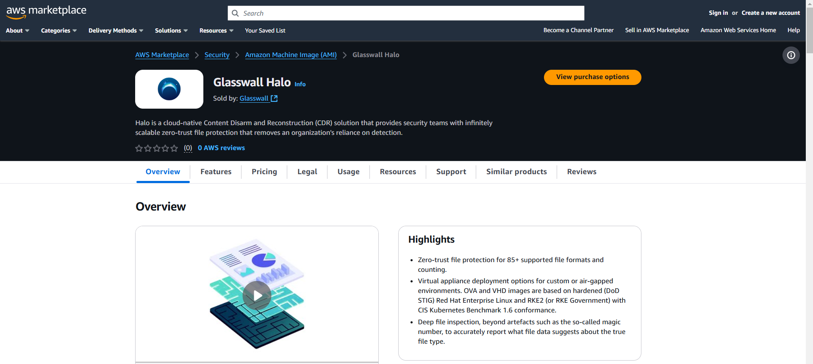Image resolution: width=813 pixels, height=364 pixels.
Task: Open the Similar products tab
Action: pos(516,172)
